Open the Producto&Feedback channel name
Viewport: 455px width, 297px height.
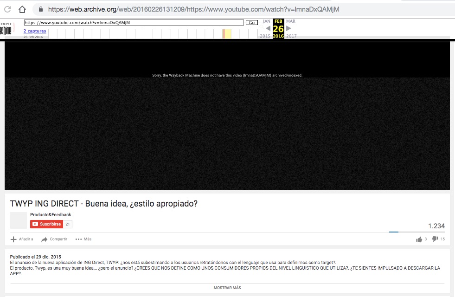pyautogui.click(x=51, y=215)
